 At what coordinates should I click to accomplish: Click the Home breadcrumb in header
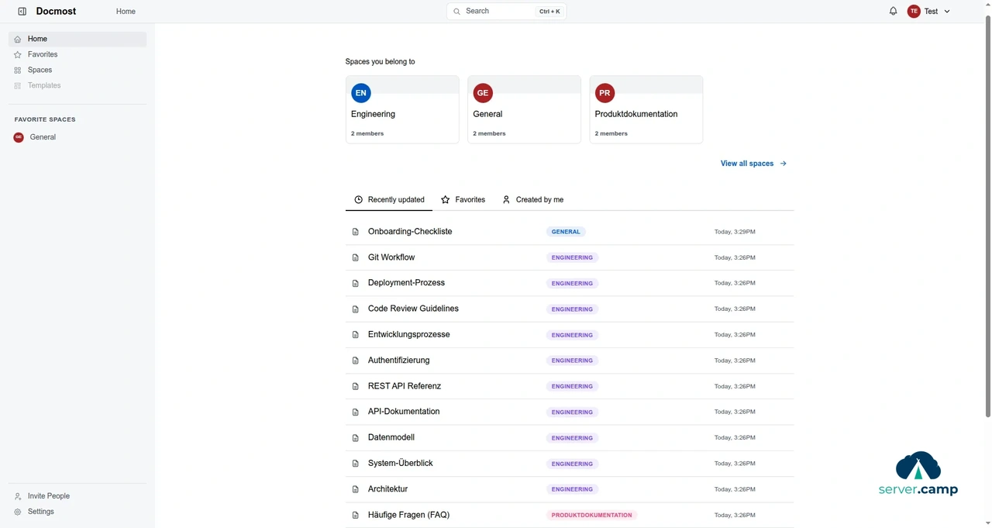point(126,12)
